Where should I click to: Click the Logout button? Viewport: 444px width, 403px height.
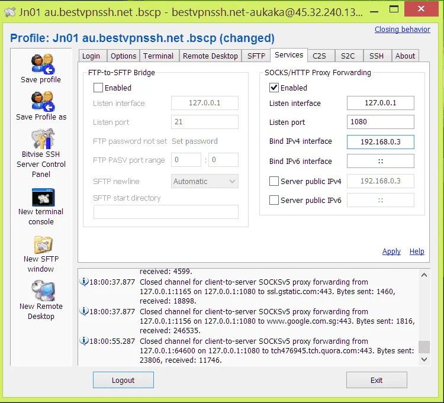[x=123, y=380]
